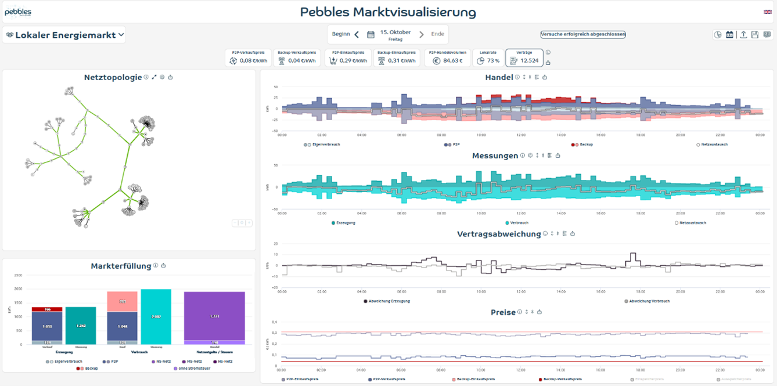Viewport: 777px width, 386px height.
Task: Select the Backup-Einkaufspreis KPI card
Action: [x=397, y=57]
